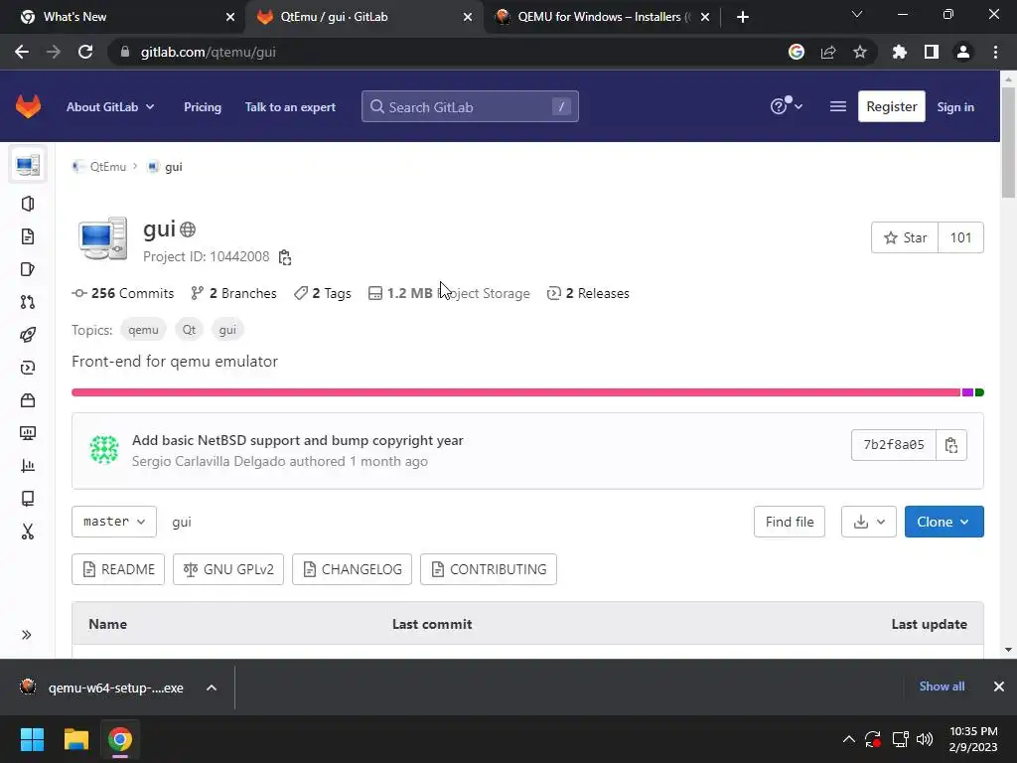Expand About GitLab dropdown

click(x=110, y=107)
